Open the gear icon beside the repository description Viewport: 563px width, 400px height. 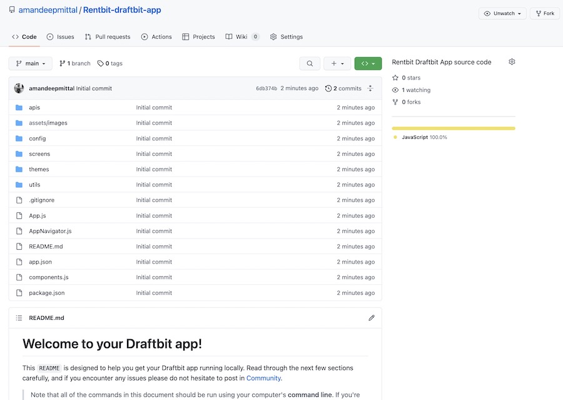click(512, 62)
